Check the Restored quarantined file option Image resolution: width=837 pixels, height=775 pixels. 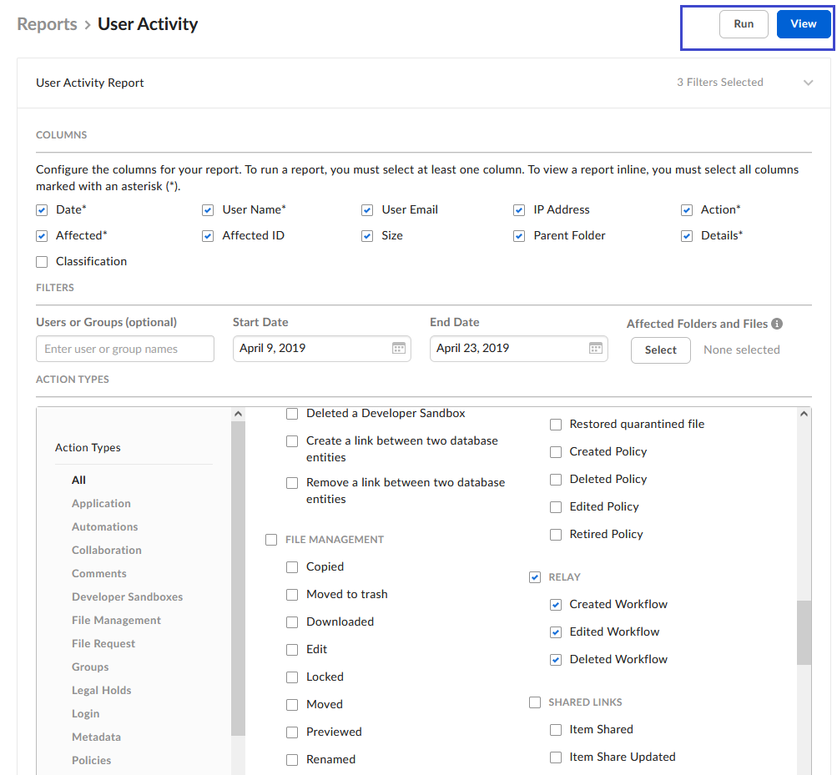[555, 424]
